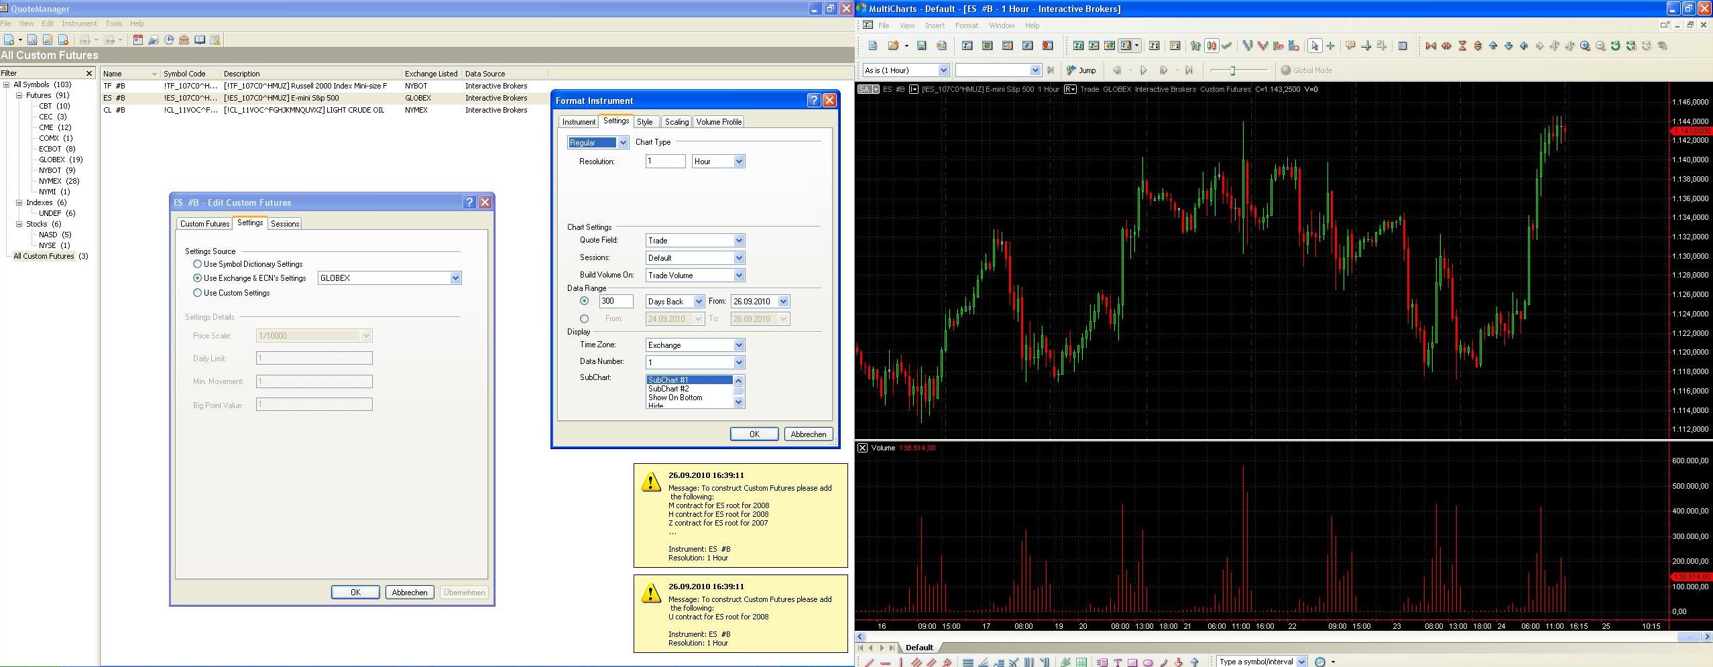Image resolution: width=1713 pixels, height=667 pixels.
Task: Select Use Custom Settings radio button
Action: [x=197, y=293]
